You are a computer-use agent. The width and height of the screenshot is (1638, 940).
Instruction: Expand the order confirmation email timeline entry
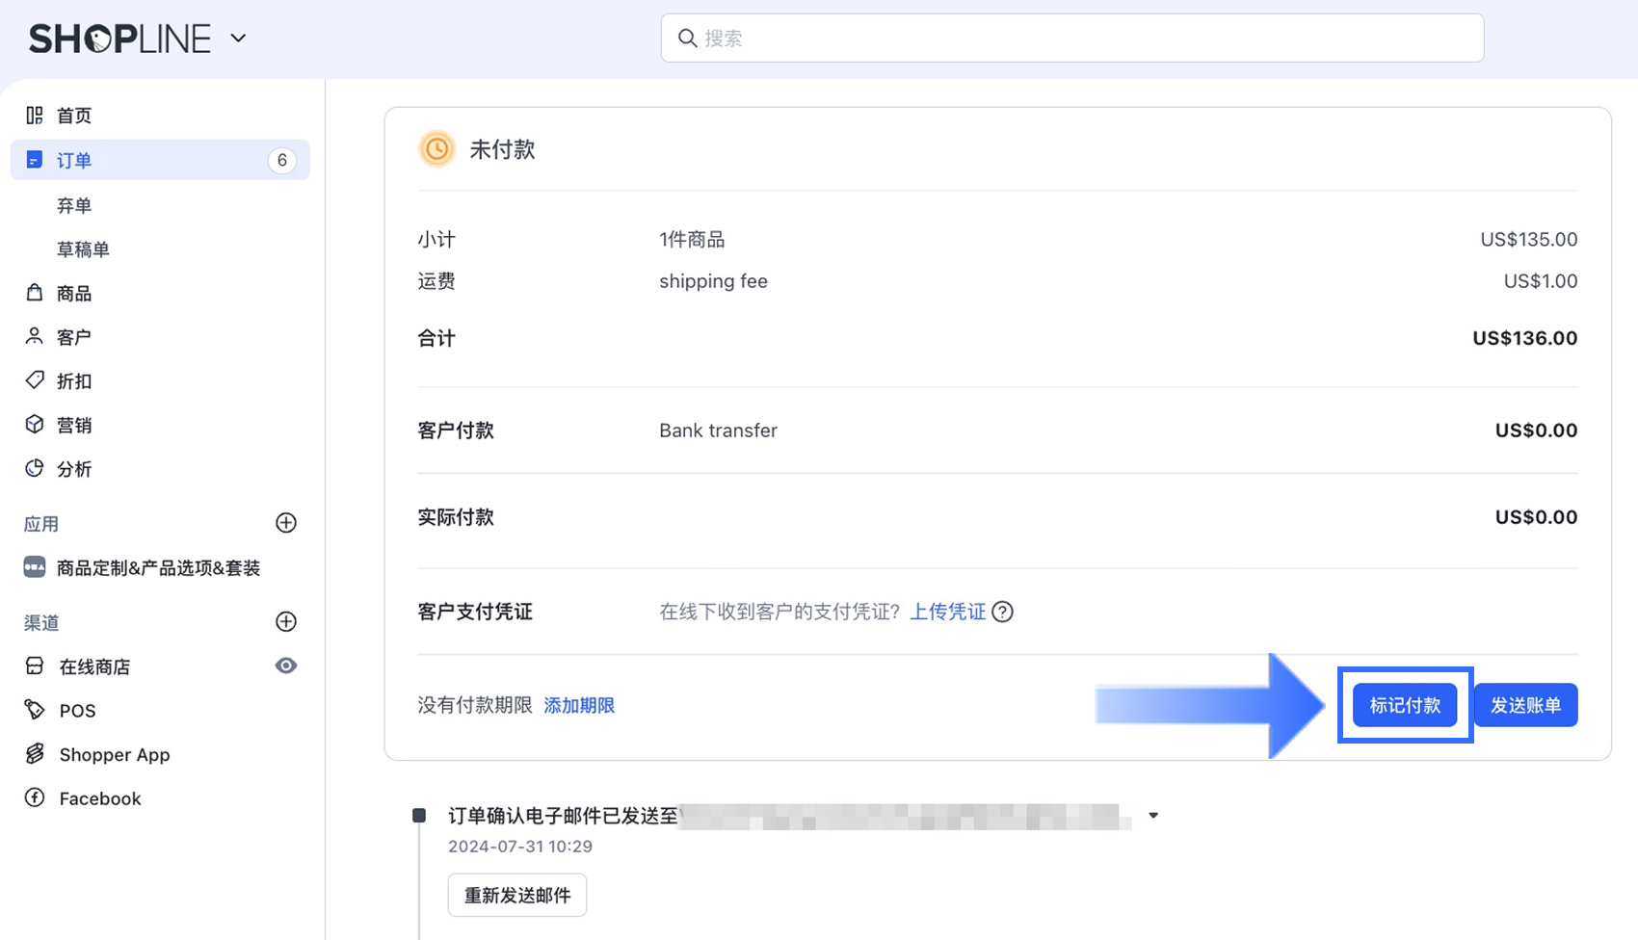click(1153, 816)
